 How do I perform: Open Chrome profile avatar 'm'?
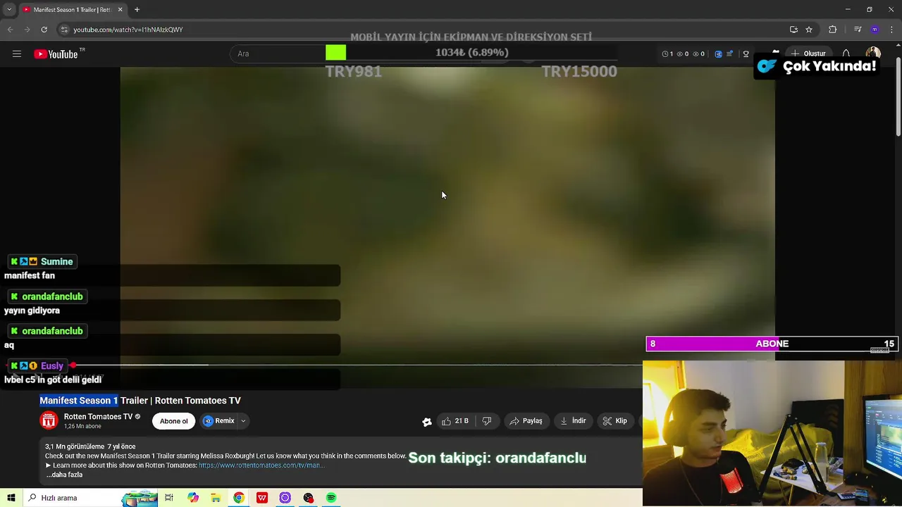click(x=875, y=30)
